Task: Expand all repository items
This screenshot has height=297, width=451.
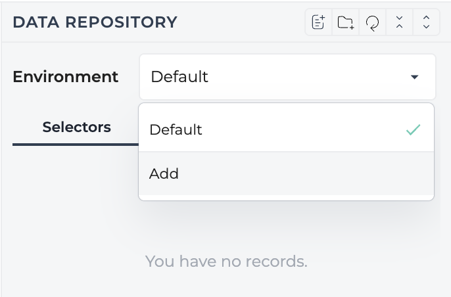Action: 426,22
